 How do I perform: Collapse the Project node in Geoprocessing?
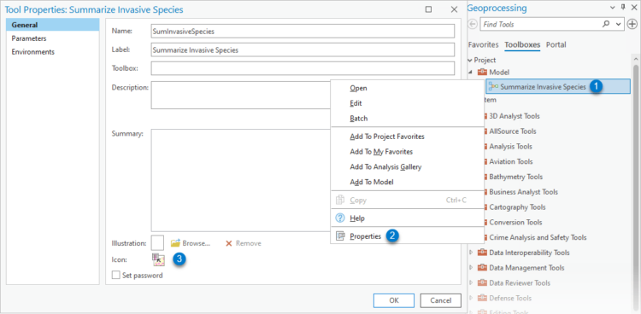click(x=470, y=60)
